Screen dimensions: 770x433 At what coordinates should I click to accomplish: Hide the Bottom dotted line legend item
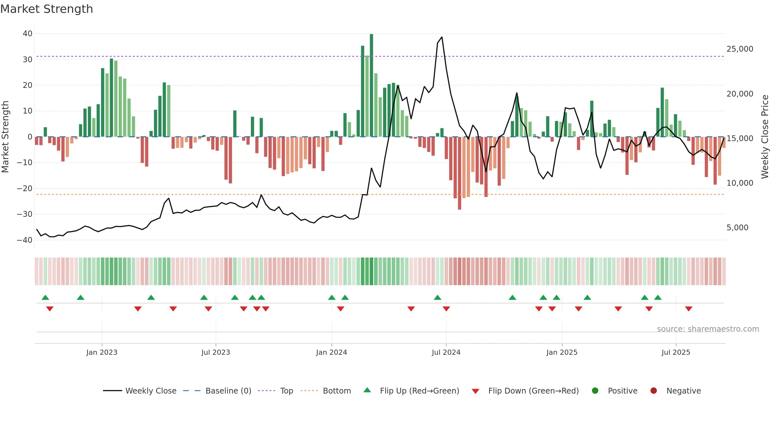pyautogui.click(x=326, y=391)
